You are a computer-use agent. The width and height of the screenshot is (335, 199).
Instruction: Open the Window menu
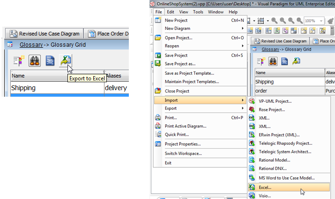216,12
